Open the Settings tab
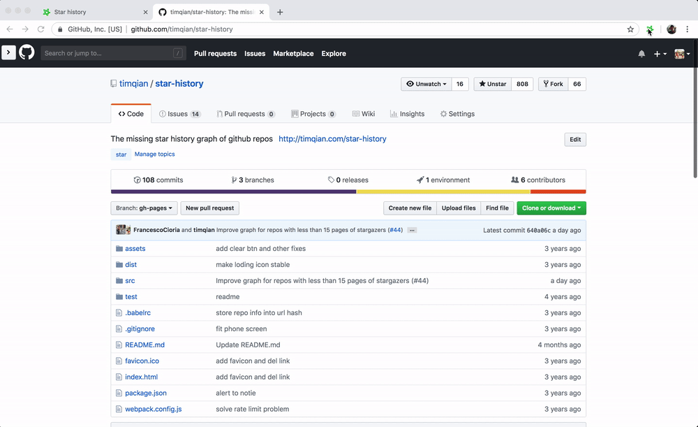This screenshot has width=698, height=427. 457,114
